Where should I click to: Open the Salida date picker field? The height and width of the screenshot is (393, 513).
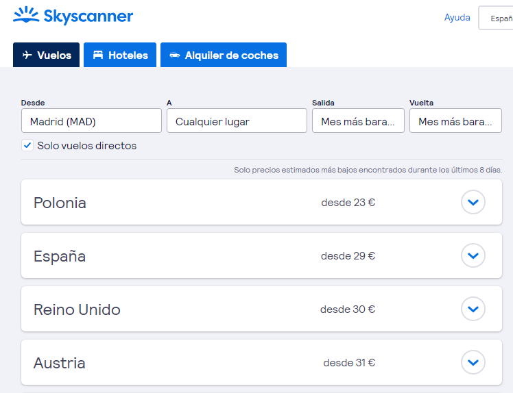(x=358, y=121)
